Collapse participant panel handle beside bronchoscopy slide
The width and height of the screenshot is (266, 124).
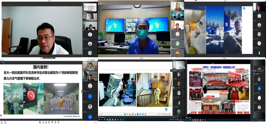[x=82, y=92]
